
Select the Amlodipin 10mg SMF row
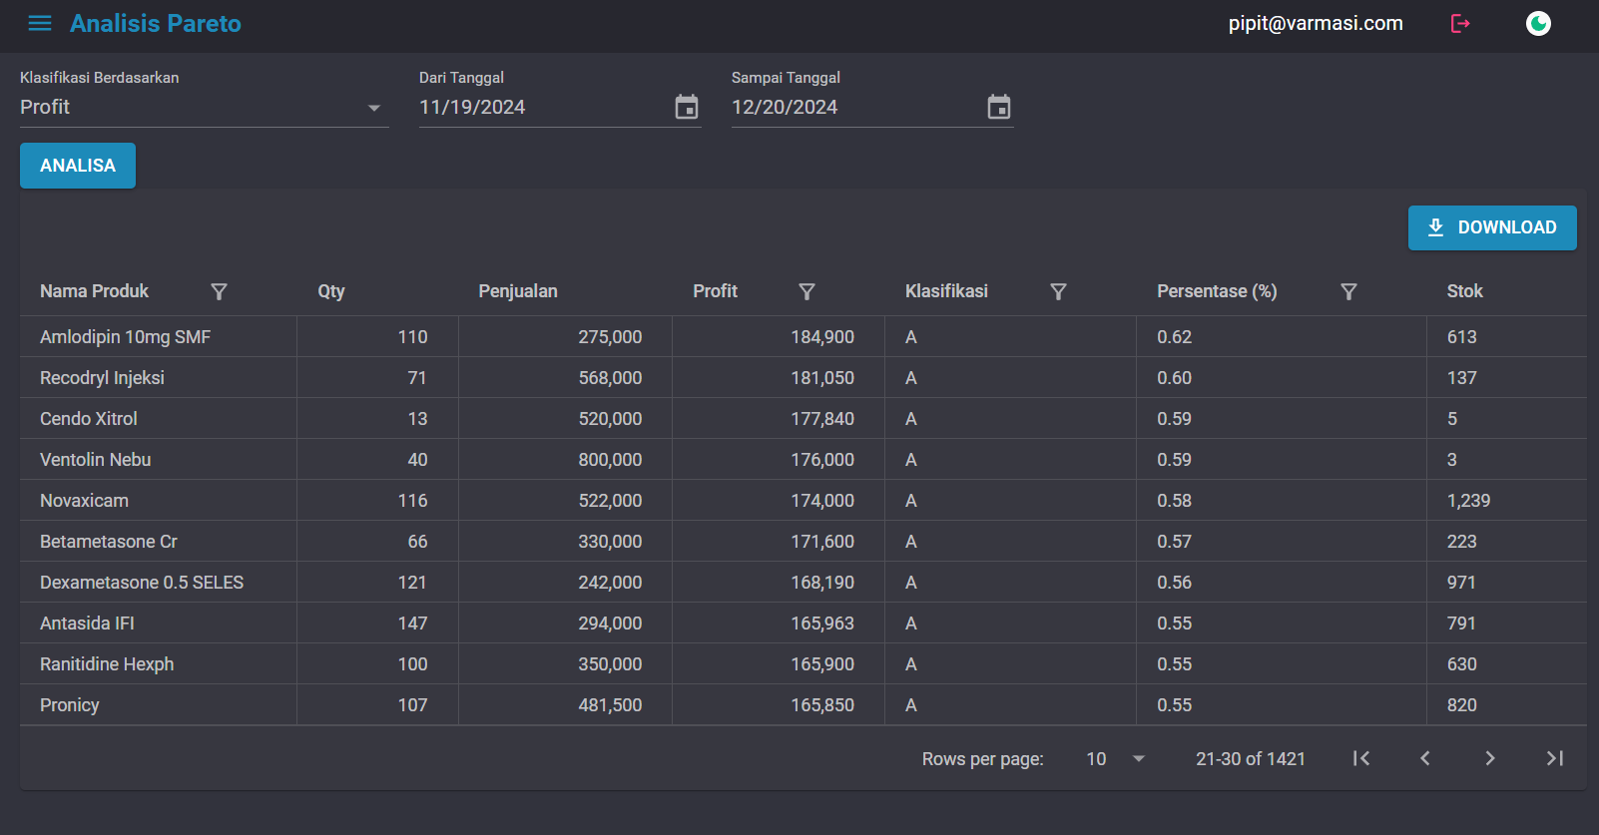[802, 337]
